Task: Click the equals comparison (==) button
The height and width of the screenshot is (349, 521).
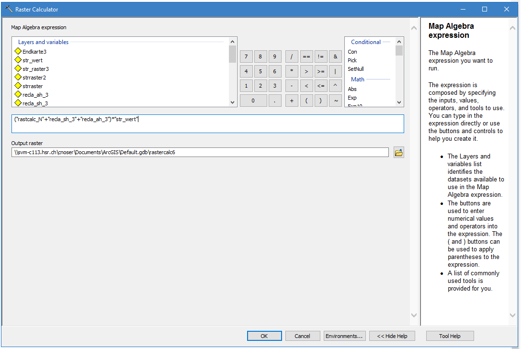Action: point(306,56)
